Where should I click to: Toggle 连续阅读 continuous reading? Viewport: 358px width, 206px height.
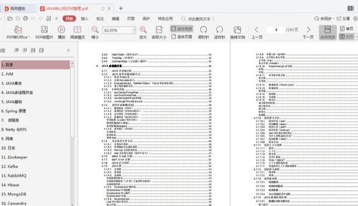(x=328, y=32)
